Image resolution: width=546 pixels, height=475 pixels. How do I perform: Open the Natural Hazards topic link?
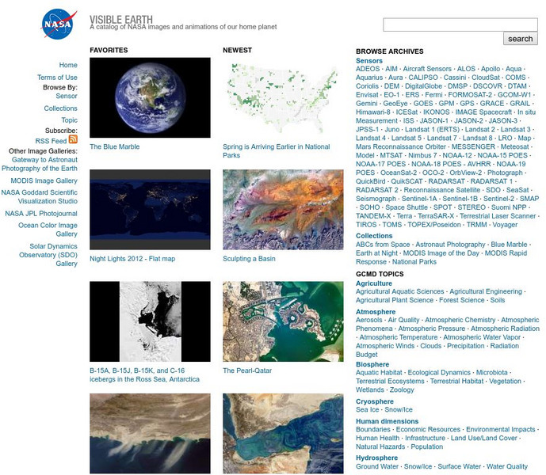380,446
